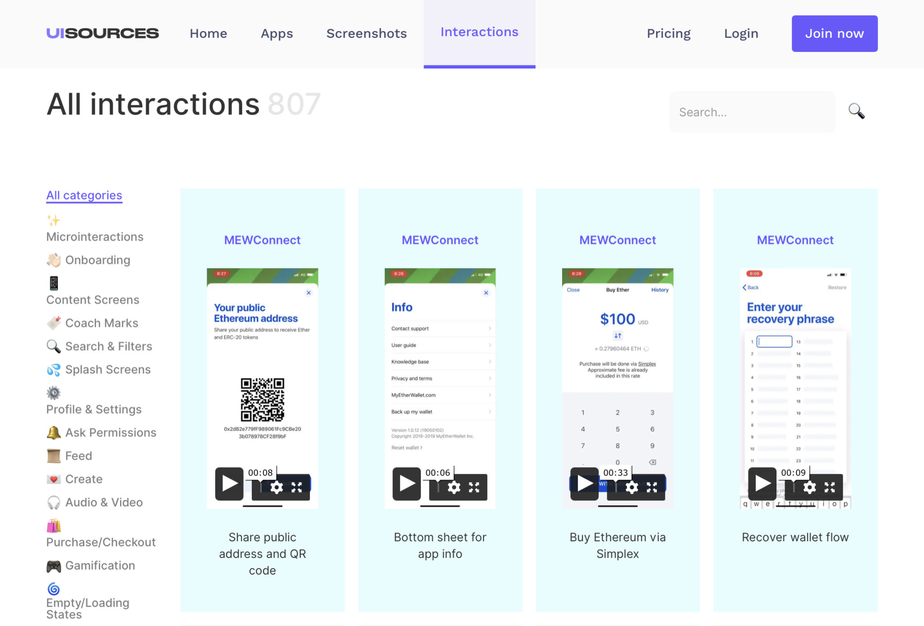Open Onboarding via the waving hand icon
Viewport: 924px width, 626px height.
[x=54, y=260]
